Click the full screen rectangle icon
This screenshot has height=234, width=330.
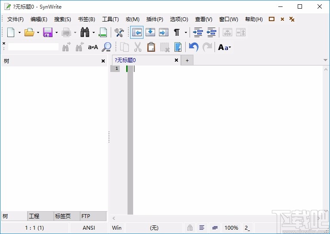point(272,19)
